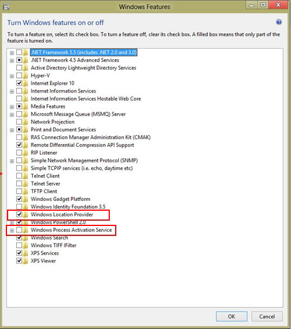Uncheck the Windows Search checkbox
291x329 pixels.
point(19,238)
